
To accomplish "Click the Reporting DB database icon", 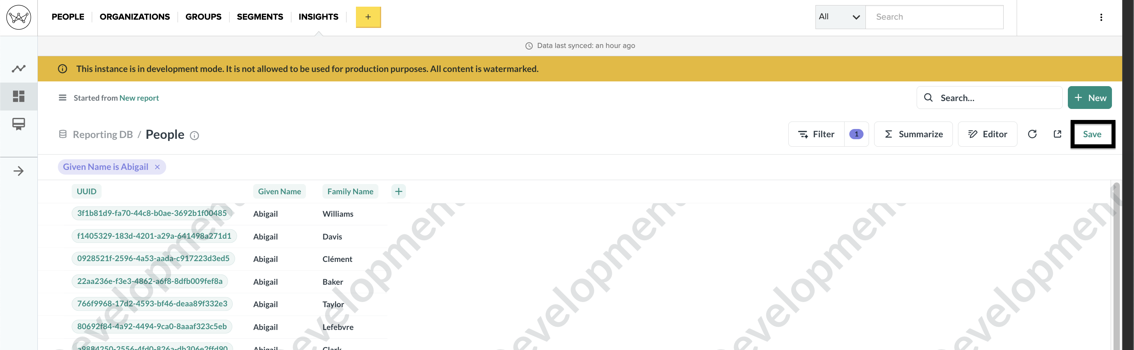I will point(63,134).
